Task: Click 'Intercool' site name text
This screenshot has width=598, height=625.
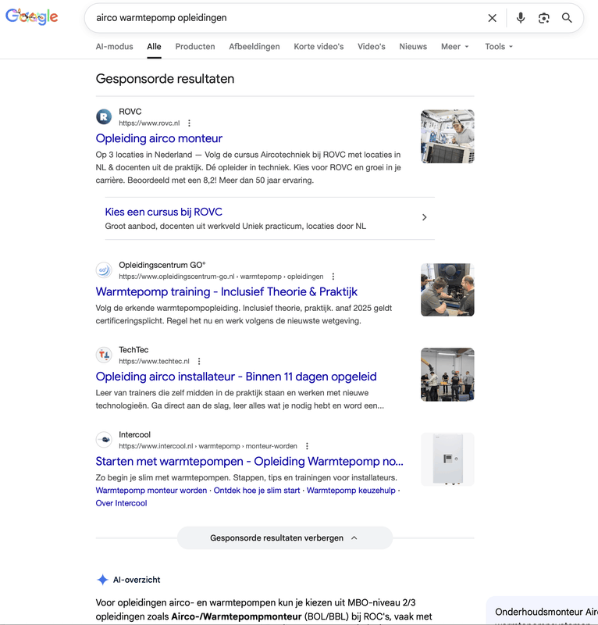Action: coord(134,435)
